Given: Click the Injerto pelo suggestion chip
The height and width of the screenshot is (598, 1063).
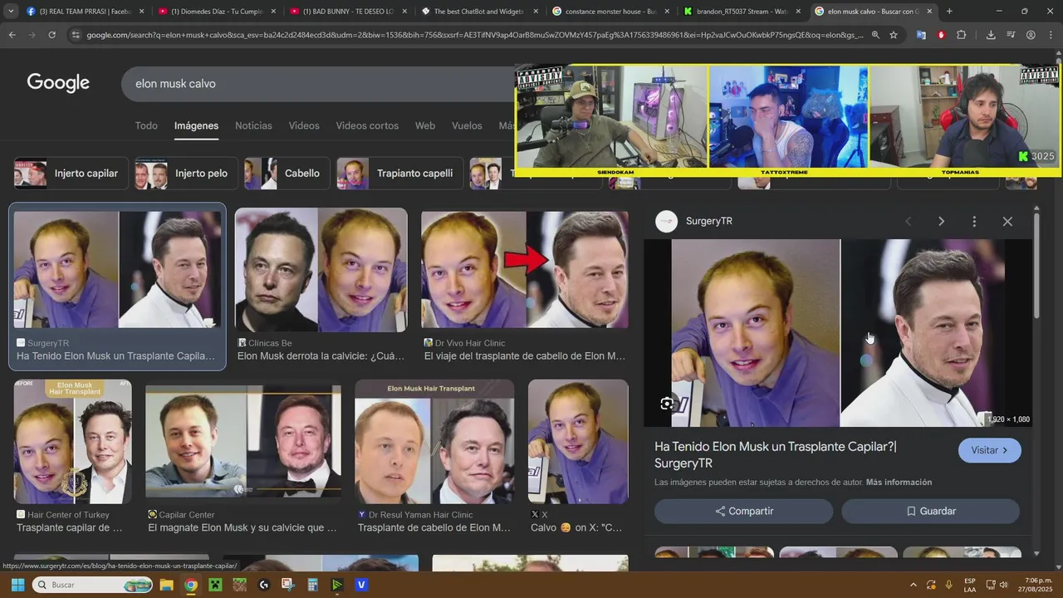Looking at the screenshot, I should 184,174.
